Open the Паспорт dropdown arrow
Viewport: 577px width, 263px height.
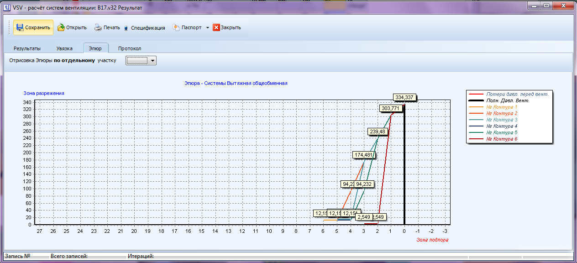click(207, 27)
